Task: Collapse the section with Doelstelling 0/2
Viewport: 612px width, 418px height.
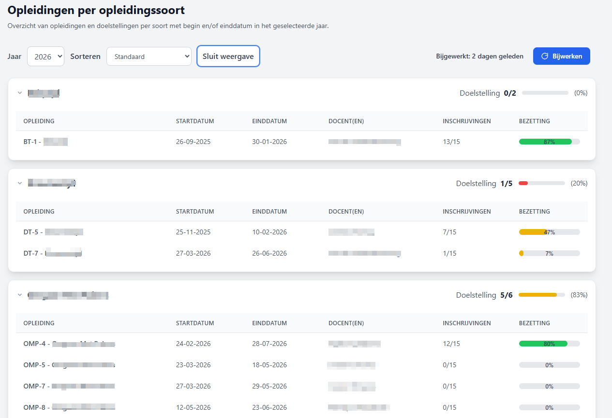Action: click(20, 93)
